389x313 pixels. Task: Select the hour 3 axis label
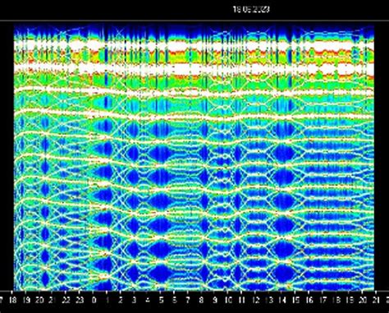[134, 301]
